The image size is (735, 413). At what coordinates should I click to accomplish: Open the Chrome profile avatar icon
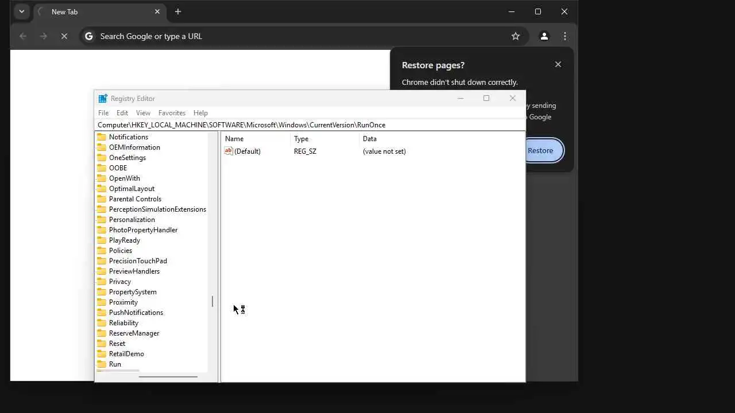544,36
